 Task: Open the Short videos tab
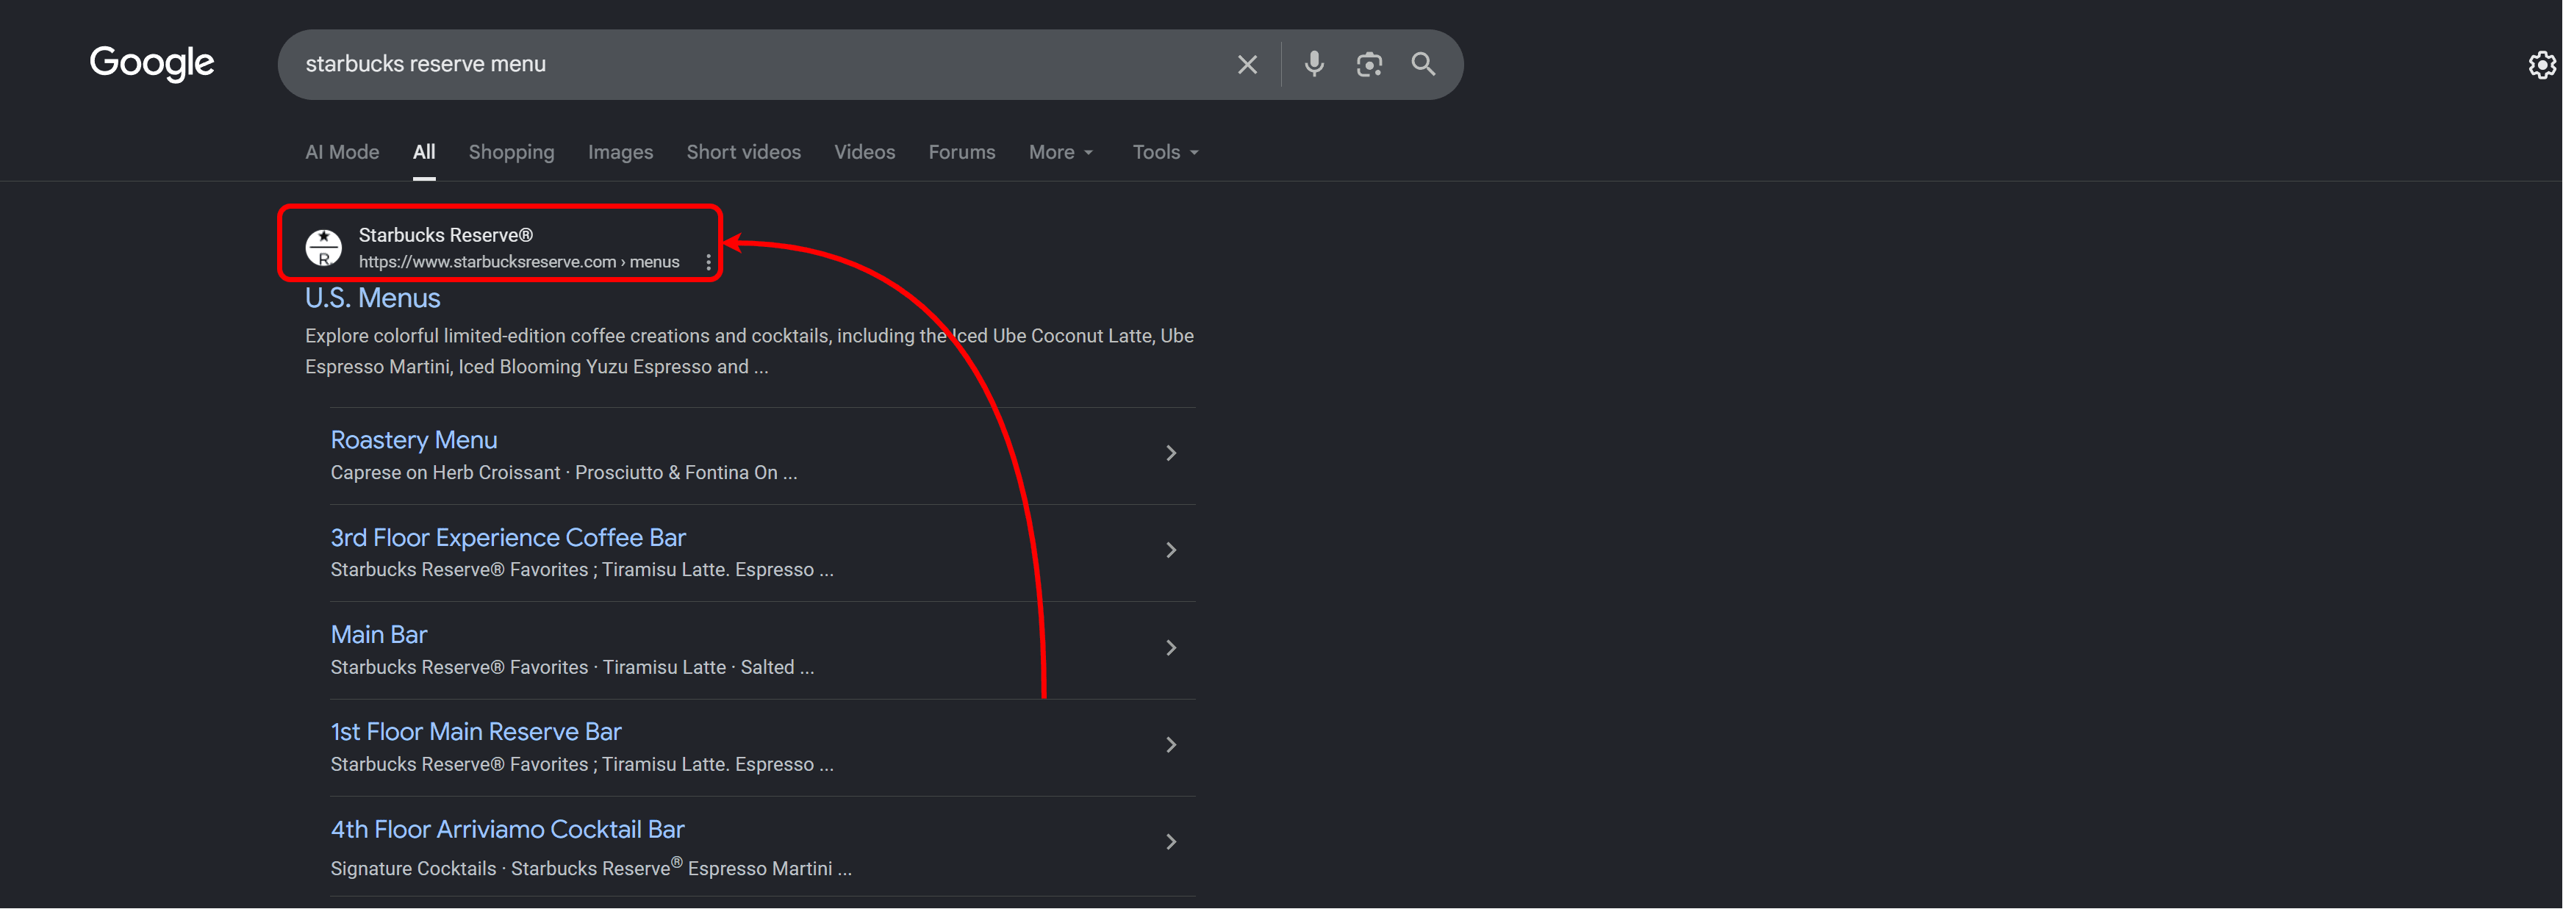tap(743, 152)
